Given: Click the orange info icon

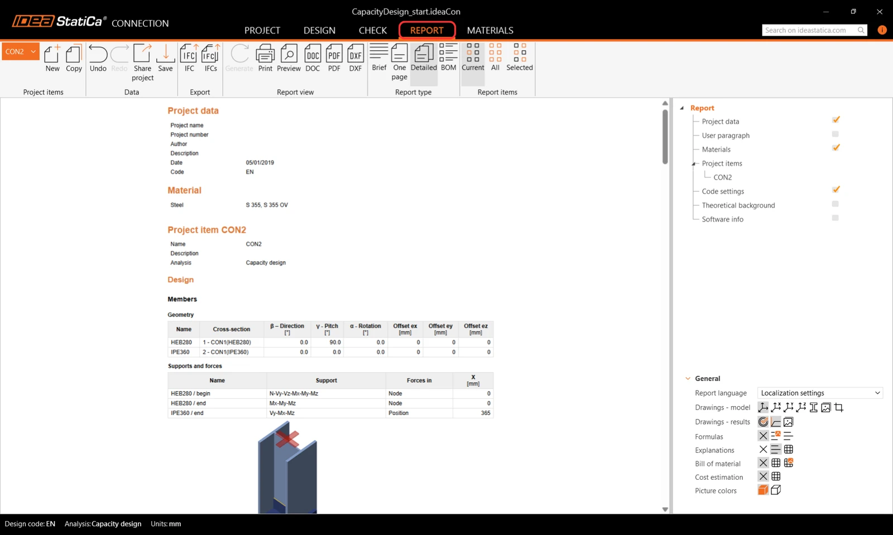Looking at the screenshot, I should (882, 30).
